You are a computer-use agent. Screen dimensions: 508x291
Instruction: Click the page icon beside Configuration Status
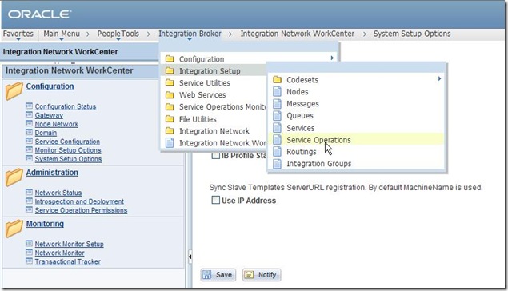[29, 106]
